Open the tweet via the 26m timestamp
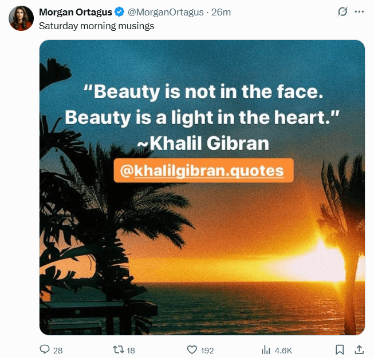This screenshot has height=358, width=374. point(221,12)
